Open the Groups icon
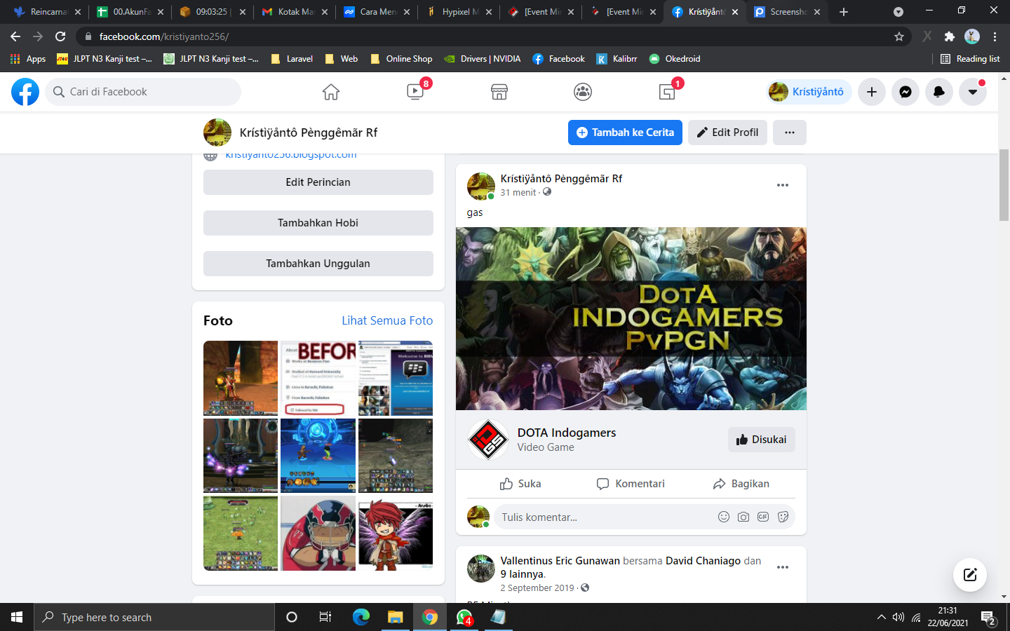 point(583,92)
